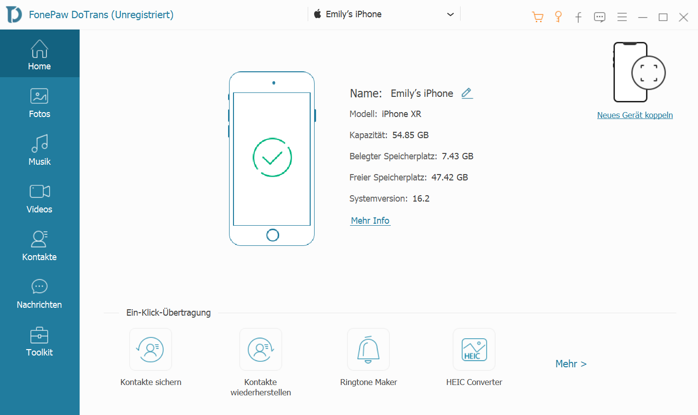The image size is (698, 415).
Task: Click Mehr > to show more tools
Action: pos(571,364)
